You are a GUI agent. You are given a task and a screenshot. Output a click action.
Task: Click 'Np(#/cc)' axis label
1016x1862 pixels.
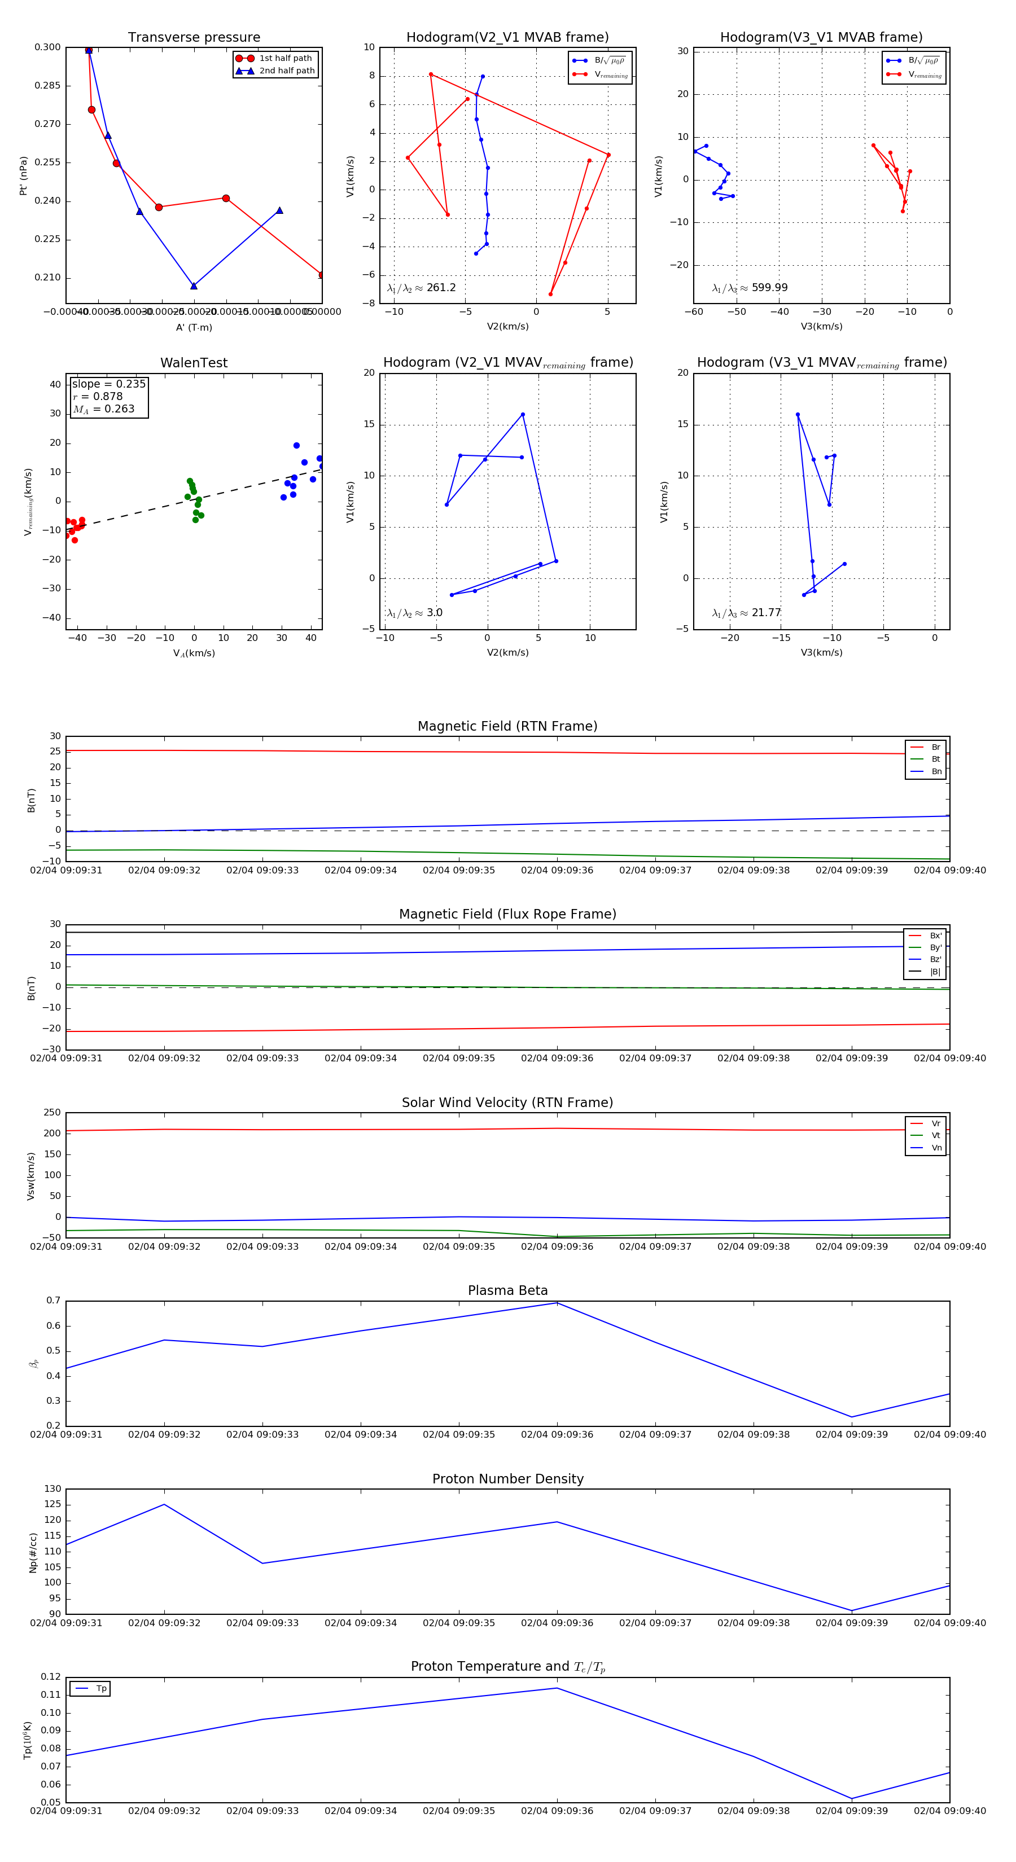pyautogui.click(x=33, y=1552)
